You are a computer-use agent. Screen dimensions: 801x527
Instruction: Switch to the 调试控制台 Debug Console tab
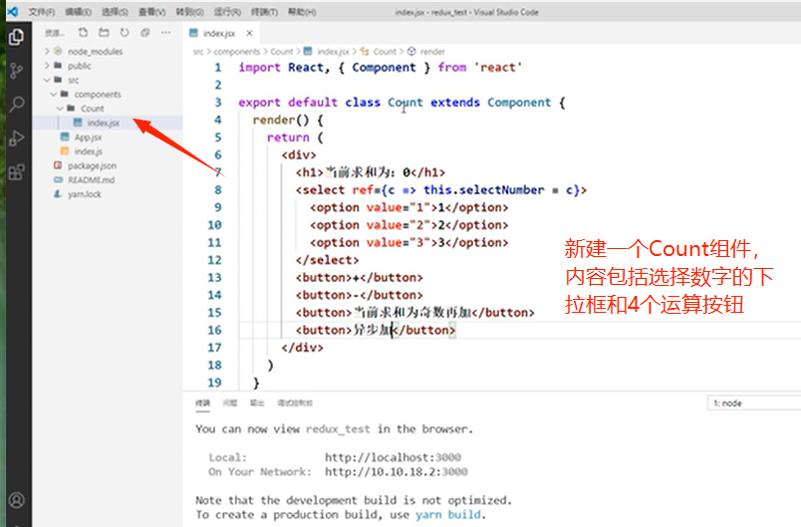pos(295,402)
